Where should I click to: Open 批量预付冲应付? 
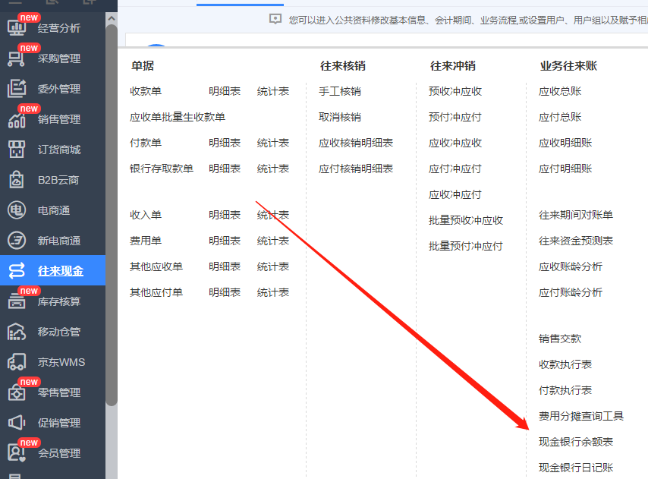pyautogui.click(x=466, y=246)
